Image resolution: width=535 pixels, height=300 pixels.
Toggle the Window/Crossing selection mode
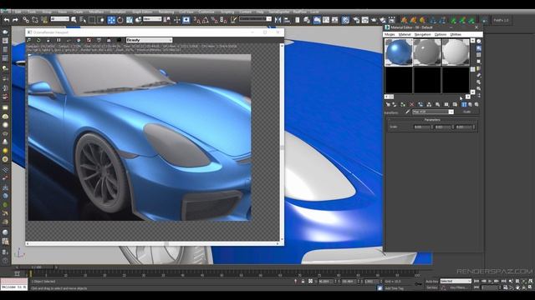[x=101, y=20]
